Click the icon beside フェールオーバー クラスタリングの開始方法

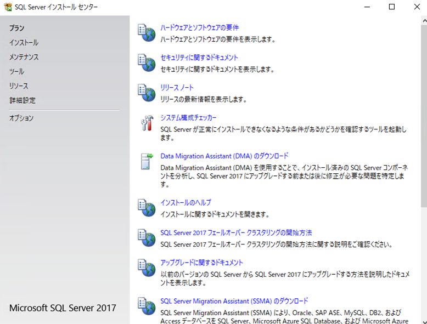[147, 238]
